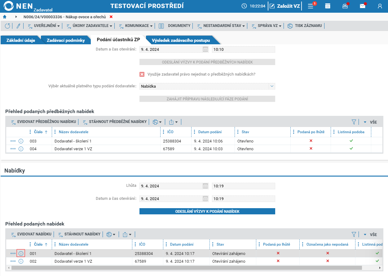Click the home icon in breadcrumb
388x276 pixels.
5,17
